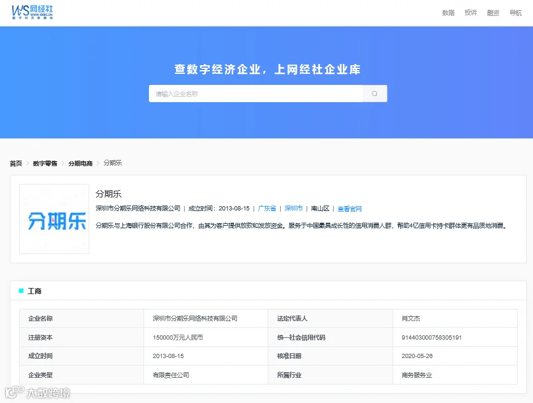
Task: Open the 融资 nav menu item
Action: coord(493,12)
